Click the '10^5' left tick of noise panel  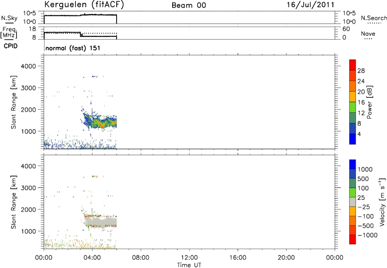[30, 14]
